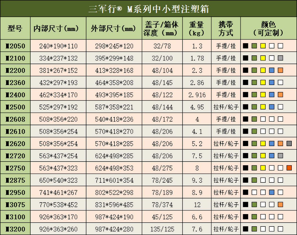The image size is (297, 235).
Task: Select the inner size 334*237*132
Action: 58,58
